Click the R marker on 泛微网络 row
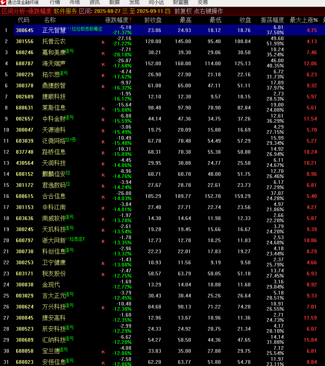 pos(103,142)
